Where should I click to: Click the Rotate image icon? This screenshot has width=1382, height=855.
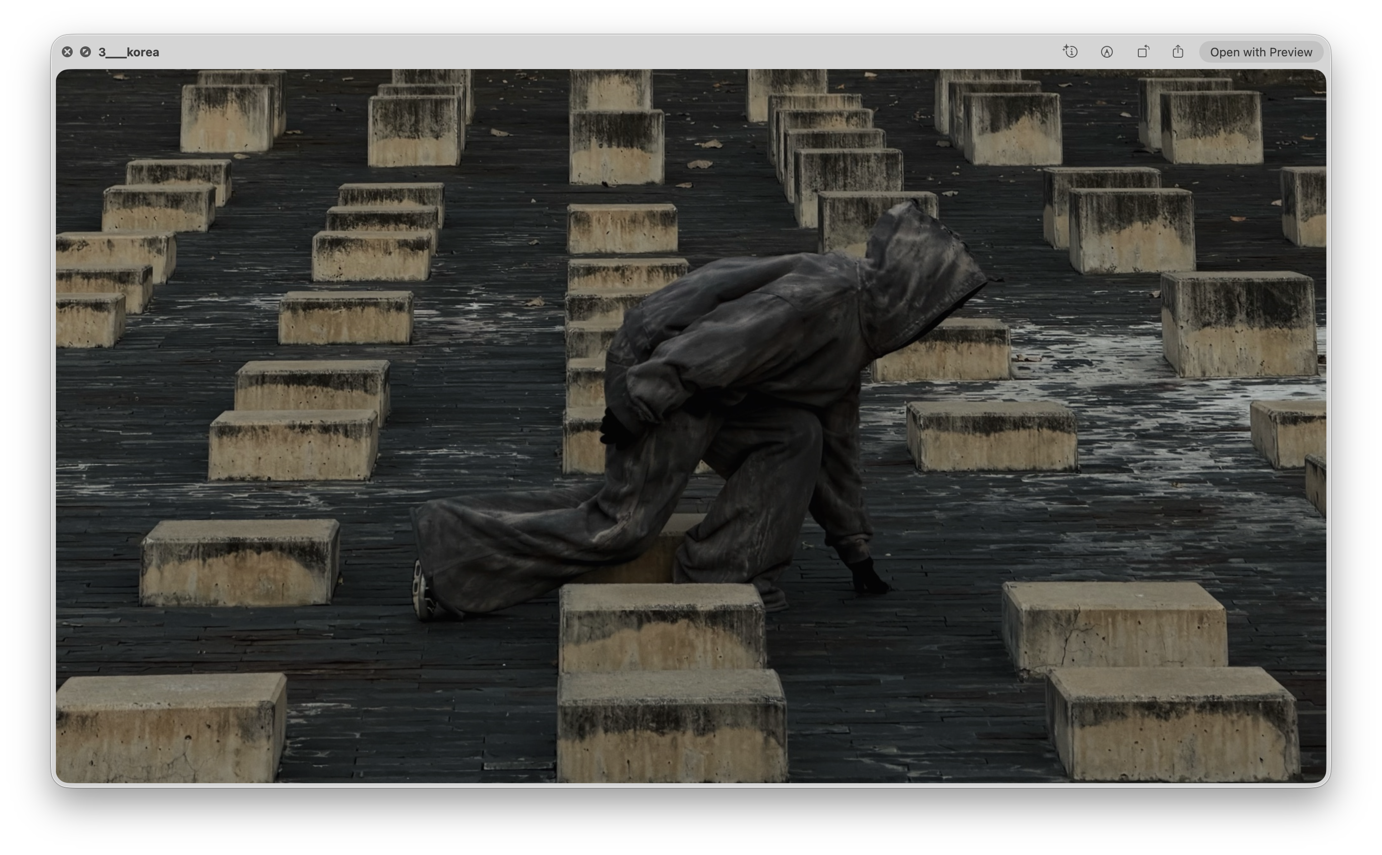pyautogui.click(x=1143, y=51)
